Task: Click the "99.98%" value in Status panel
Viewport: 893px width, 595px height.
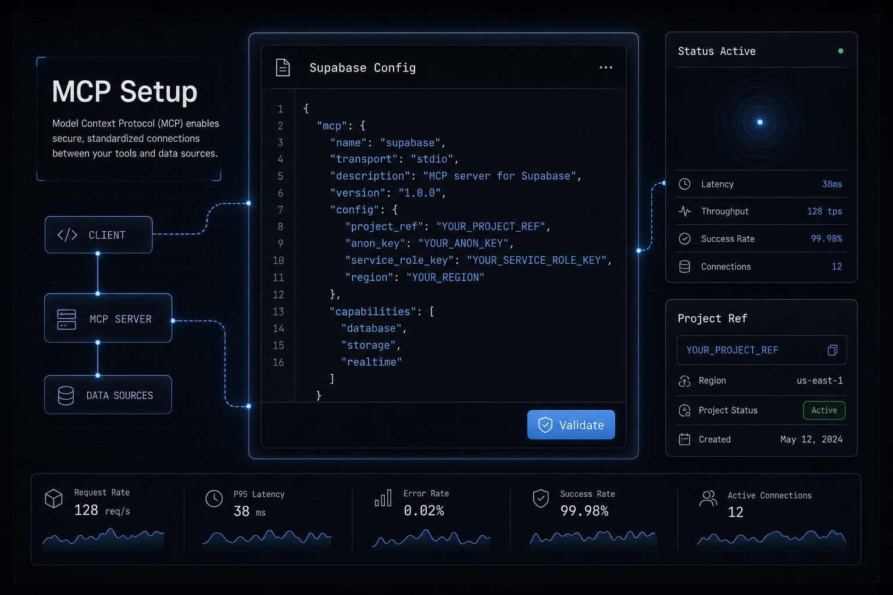Action: tap(826, 239)
